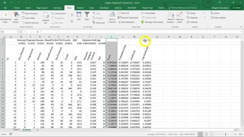
Task: Click Show Queries
Action: pyautogui.click(x=30, y=14)
